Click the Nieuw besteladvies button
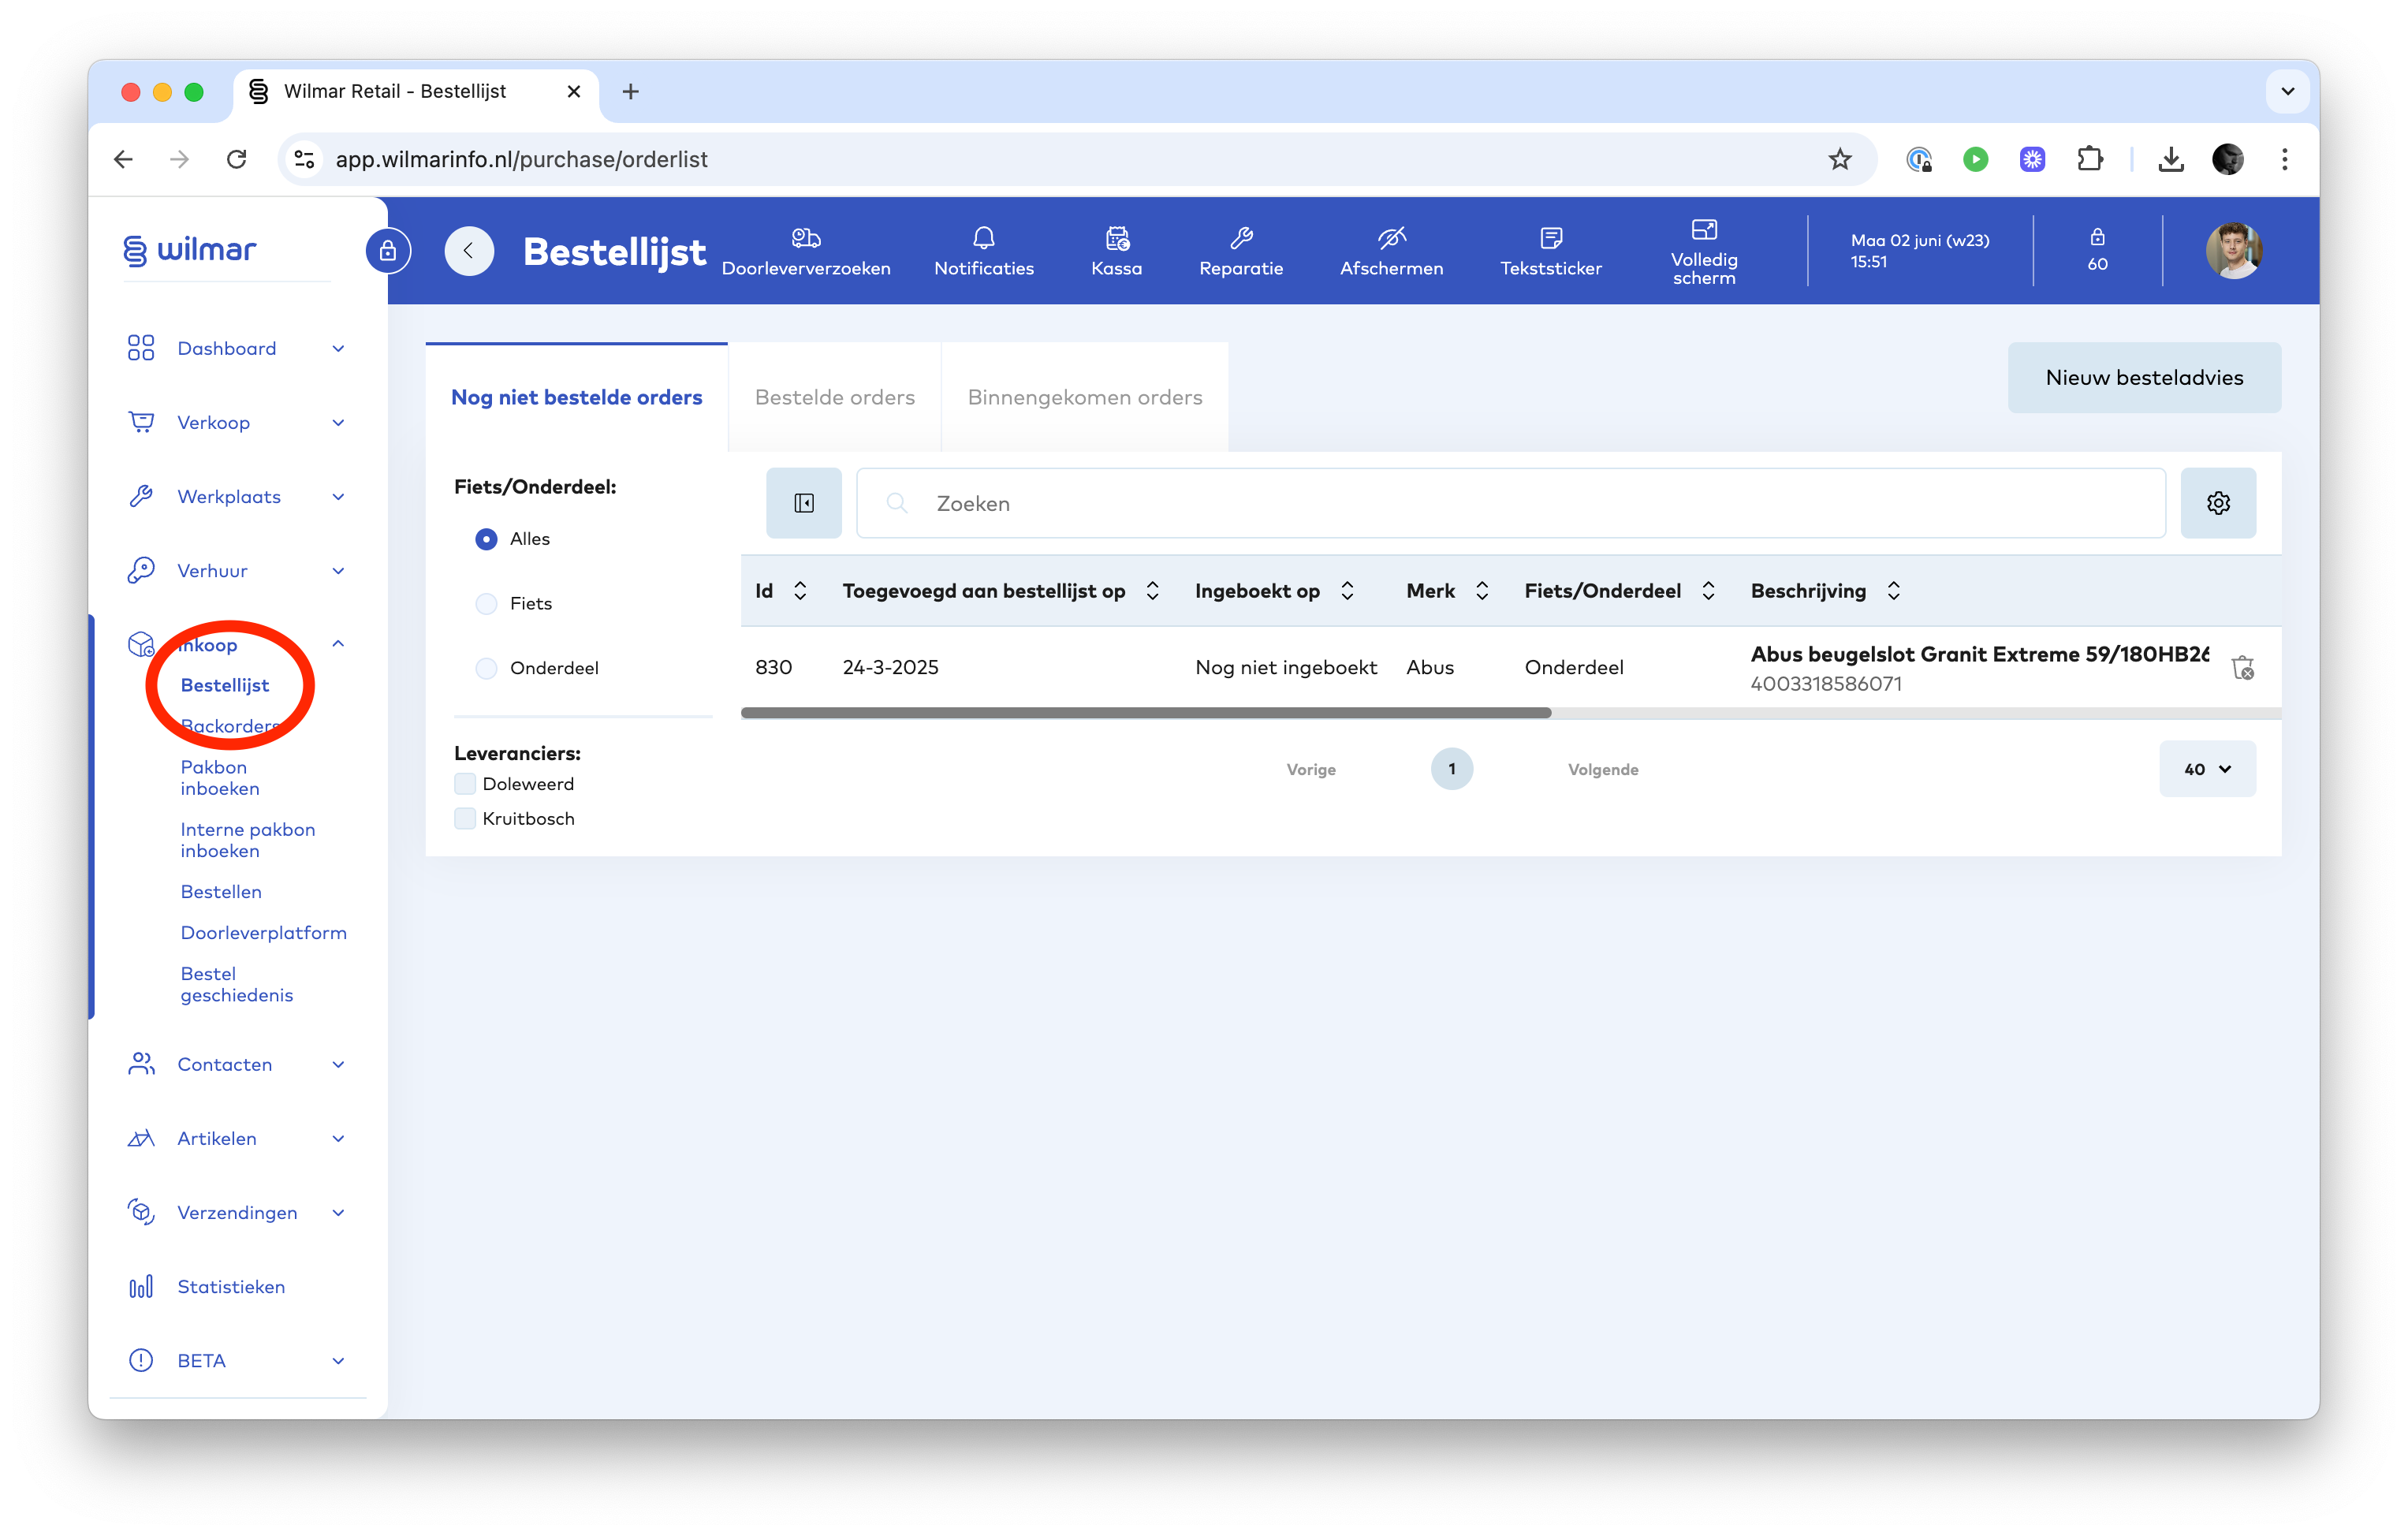 [x=2143, y=378]
